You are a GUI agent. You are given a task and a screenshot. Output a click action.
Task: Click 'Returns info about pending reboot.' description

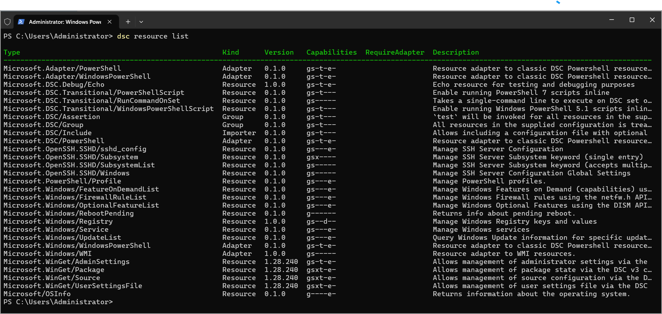[504, 214]
